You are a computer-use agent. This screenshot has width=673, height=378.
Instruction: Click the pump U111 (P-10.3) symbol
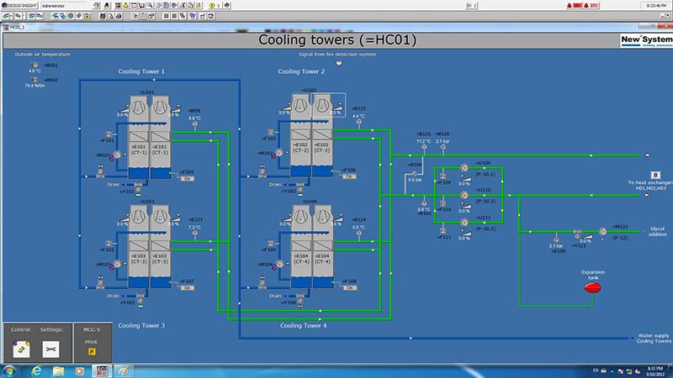point(464,223)
